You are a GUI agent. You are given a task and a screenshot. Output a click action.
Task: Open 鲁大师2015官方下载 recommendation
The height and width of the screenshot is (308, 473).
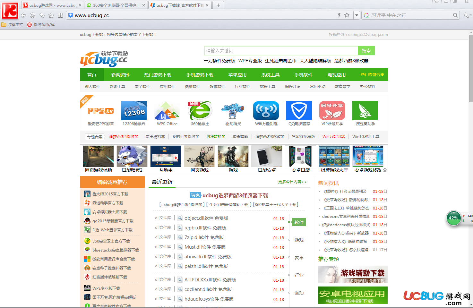110,194
